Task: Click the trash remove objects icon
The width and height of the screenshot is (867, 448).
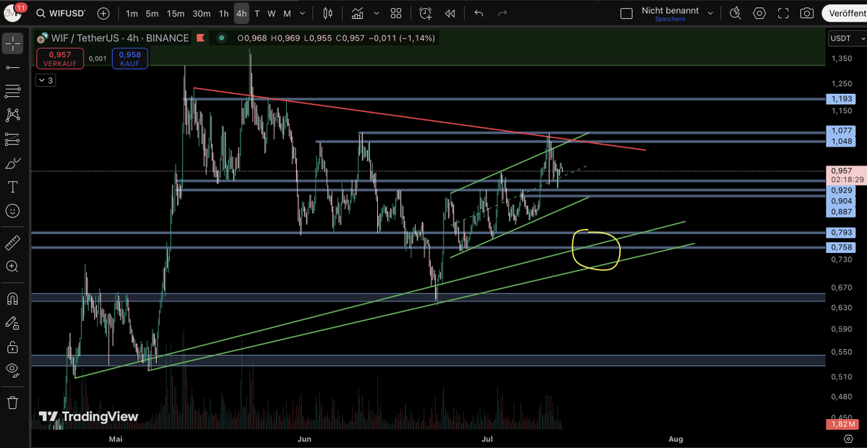Action: (x=12, y=402)
